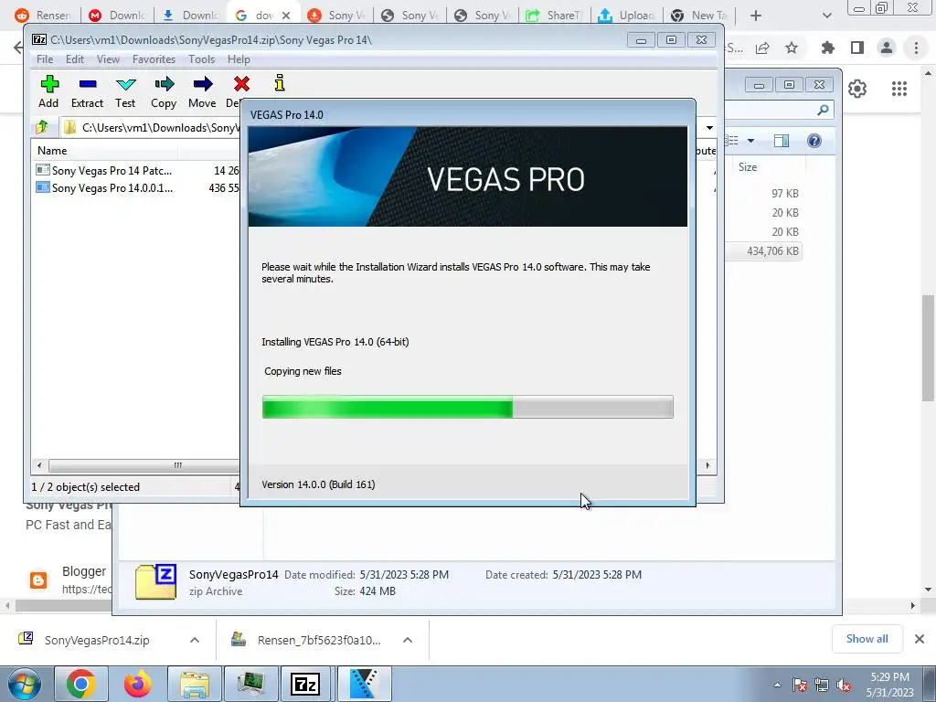
Task: Open Chrome three-dot menu
Action: coord(916,48)
